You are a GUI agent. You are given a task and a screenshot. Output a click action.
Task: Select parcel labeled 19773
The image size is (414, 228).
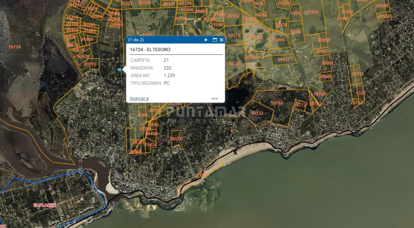[234, 35]
